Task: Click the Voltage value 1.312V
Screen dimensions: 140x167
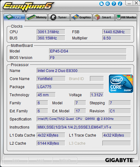Action: (x=97, y=95)
